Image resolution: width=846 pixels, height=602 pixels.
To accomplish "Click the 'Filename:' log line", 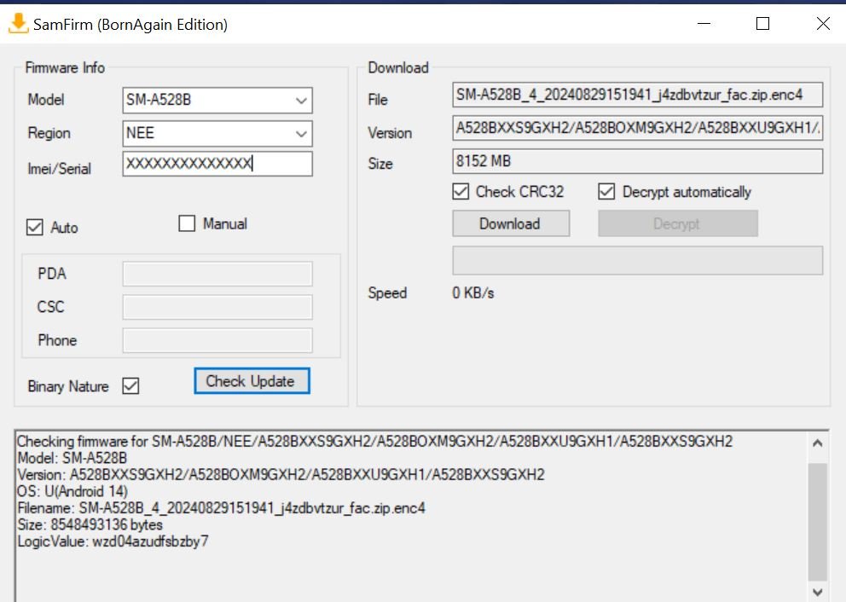I will (x=221, y=507).
